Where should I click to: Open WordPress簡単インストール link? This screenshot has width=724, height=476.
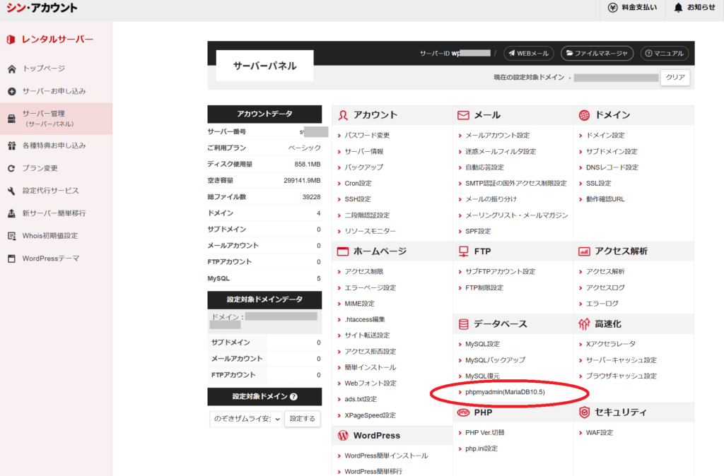(386, 456)
